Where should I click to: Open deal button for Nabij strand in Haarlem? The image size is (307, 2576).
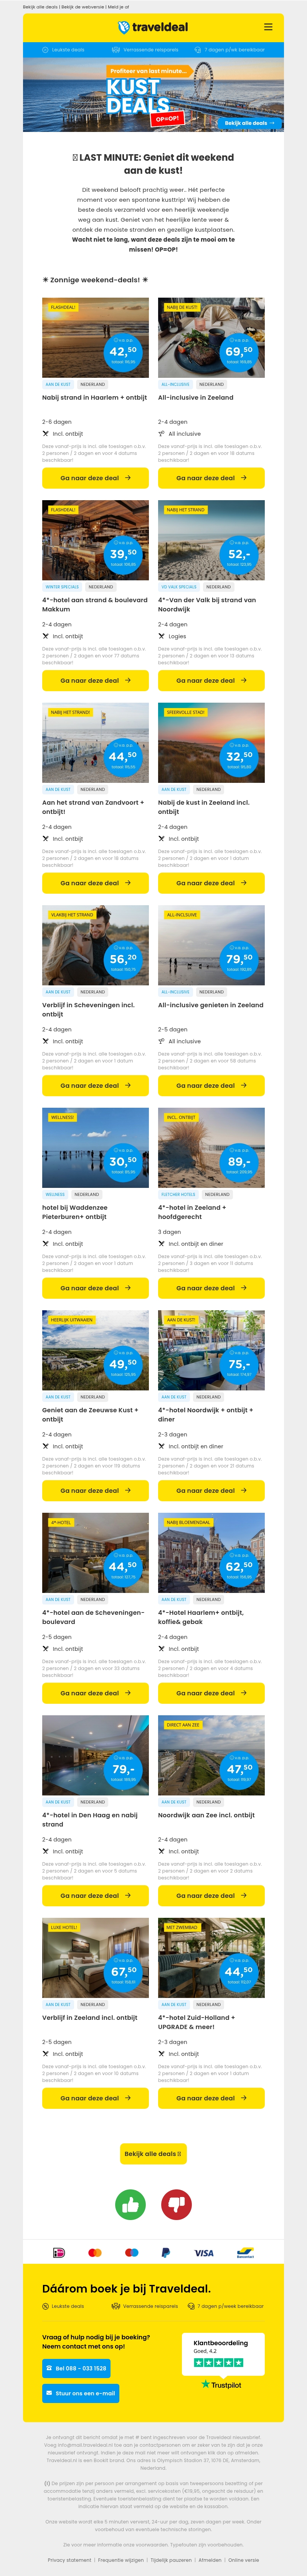(x=95, y=478)
